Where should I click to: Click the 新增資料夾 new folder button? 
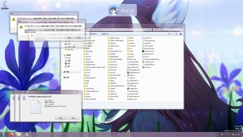click(x=105, y=34)
